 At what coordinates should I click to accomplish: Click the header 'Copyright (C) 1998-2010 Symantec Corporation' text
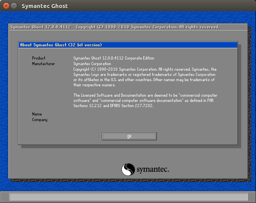[127, 27]
